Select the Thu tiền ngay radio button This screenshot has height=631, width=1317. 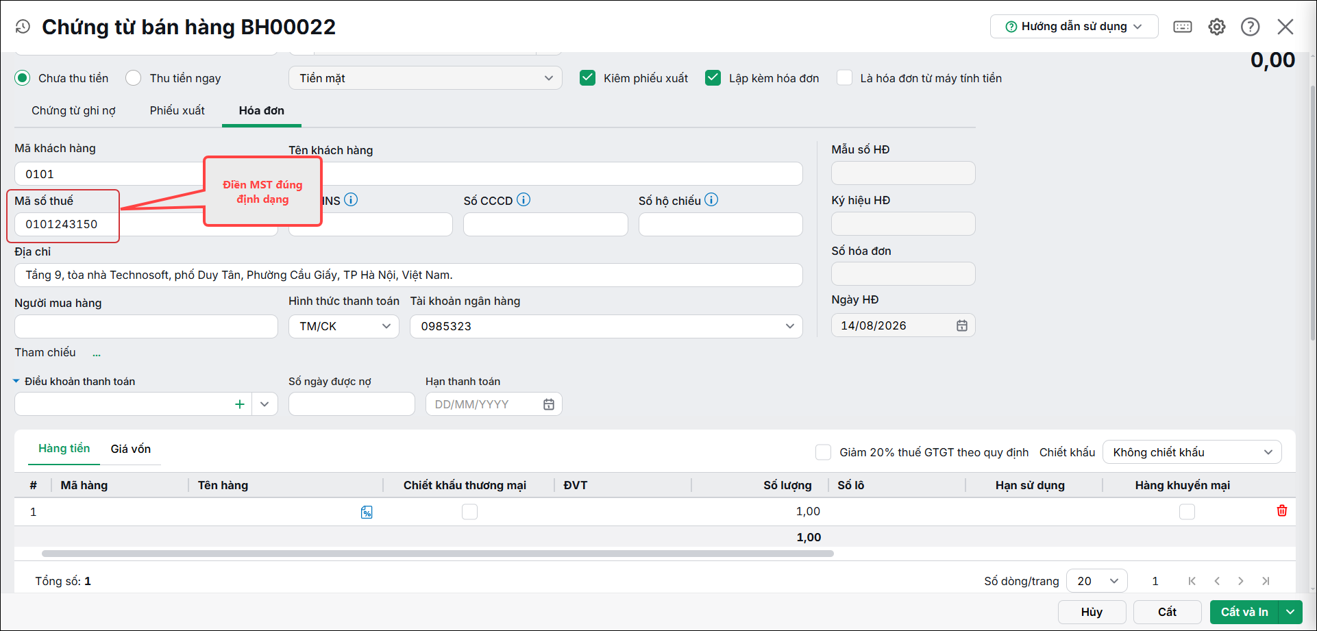134,78
